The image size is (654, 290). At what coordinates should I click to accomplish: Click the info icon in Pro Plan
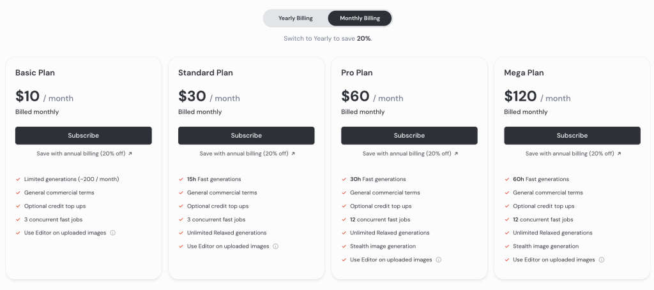coord(439,259)
